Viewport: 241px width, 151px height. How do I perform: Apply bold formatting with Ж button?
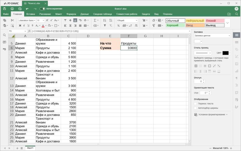coord(20,26)
